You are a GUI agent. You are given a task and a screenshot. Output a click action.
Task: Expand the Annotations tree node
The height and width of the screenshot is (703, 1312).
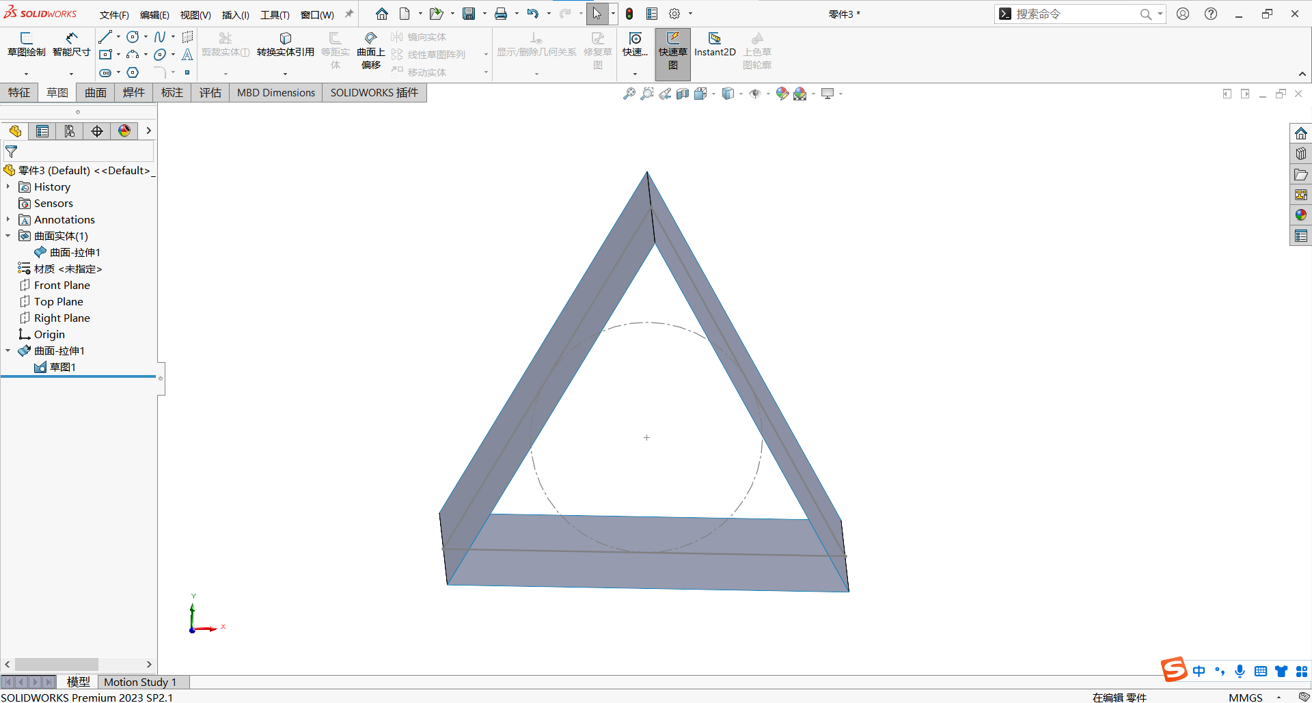click(x=8, y=219)
